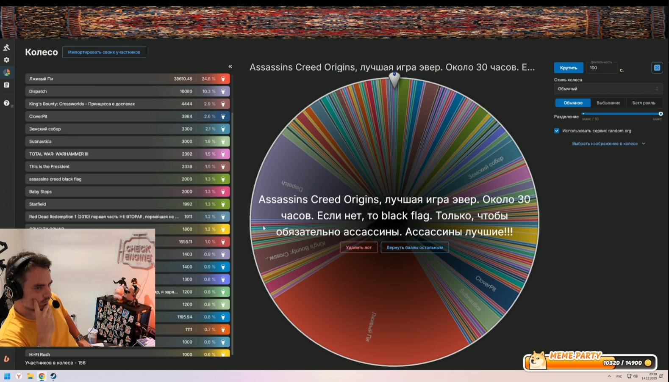This screenshot has height=382, width=669.
Task: Click the Удалить лот button
Action: coord(359,247)
